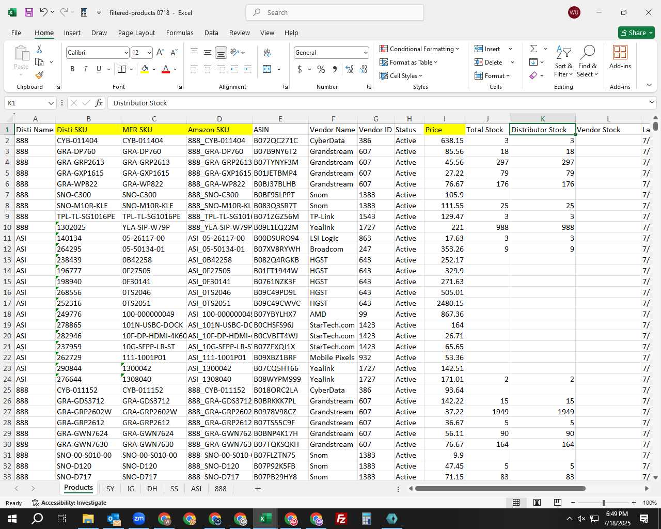Click Increase Indent icon
This screenshot has width=661, height=529.
(248, 69)
